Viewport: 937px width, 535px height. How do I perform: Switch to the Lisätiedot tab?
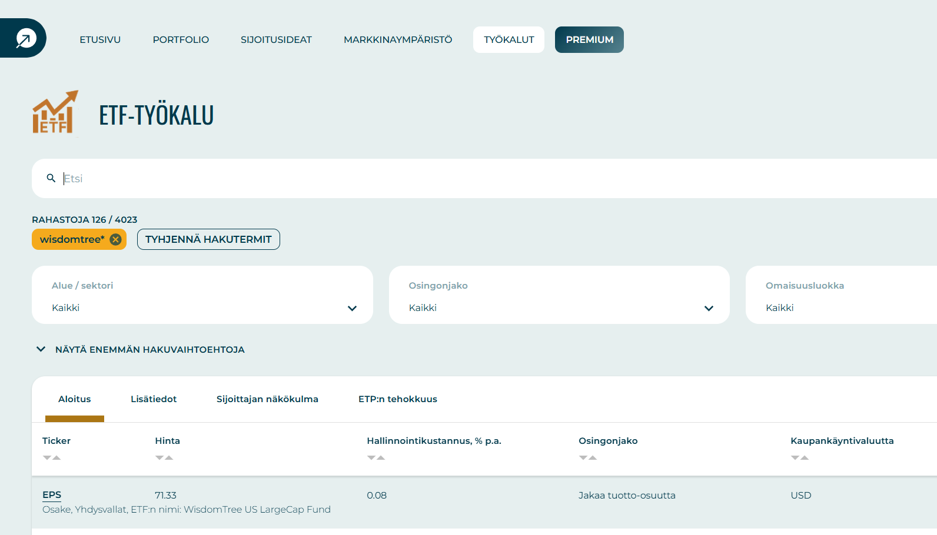[x=154, y=399]
